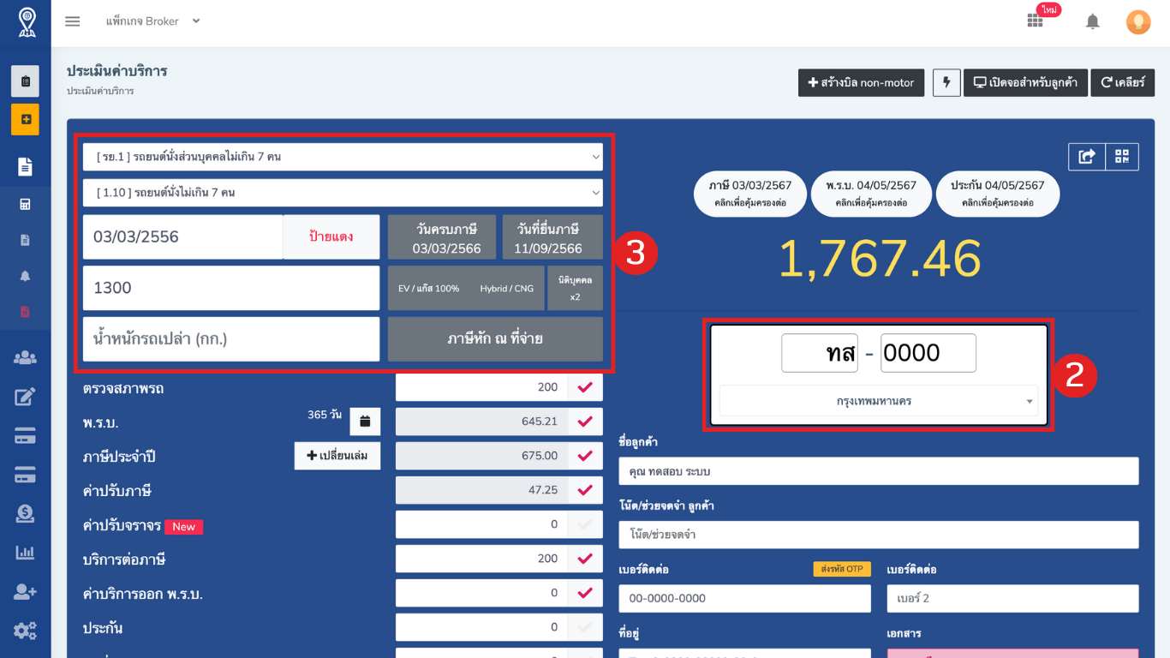Click the app logo at the sidebar top
This screenshot has height=658, width=1170.
click(x=26, y=21)
